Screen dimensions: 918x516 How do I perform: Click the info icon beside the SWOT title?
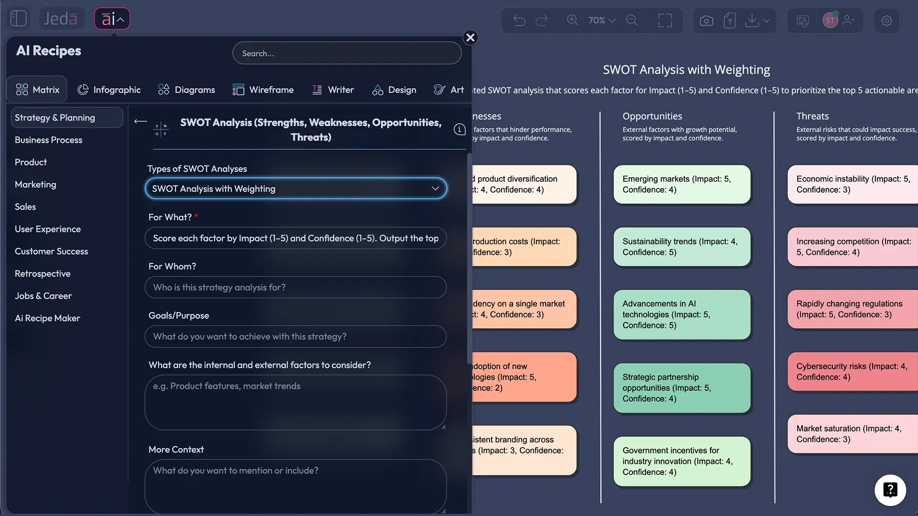pos(459,129)
